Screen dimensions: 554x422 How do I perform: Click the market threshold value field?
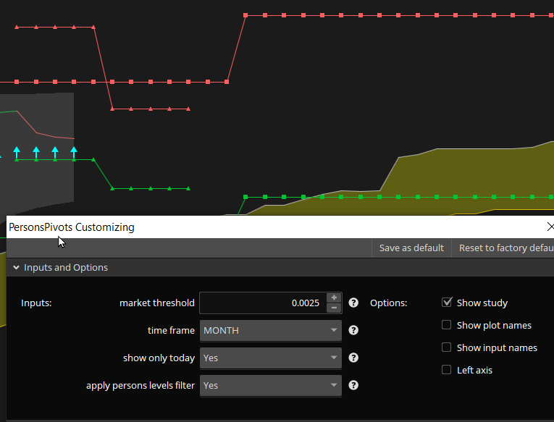[263, 303]
